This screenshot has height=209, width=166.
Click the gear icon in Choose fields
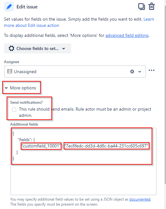[x=11, y=48]
